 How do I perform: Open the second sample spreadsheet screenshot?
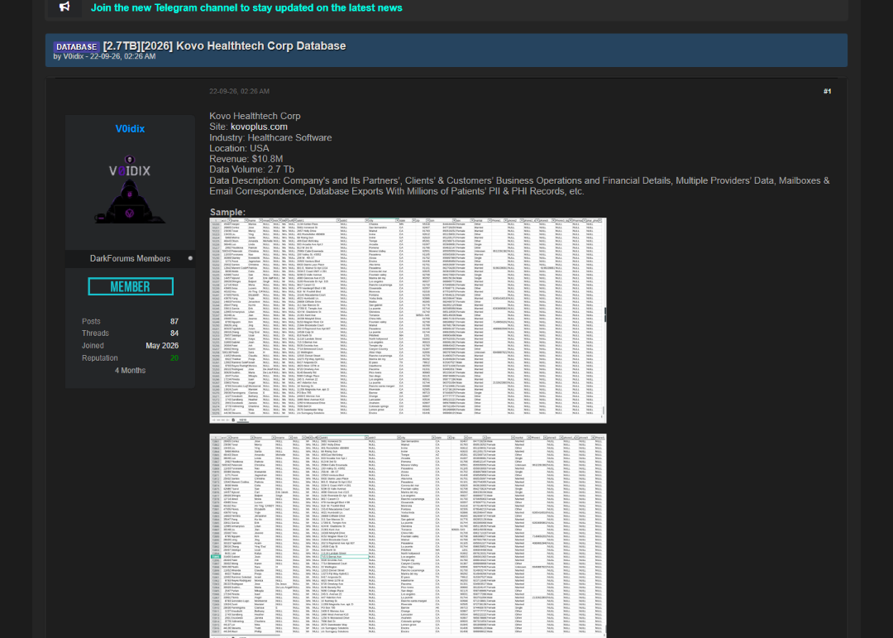[408, 536]
